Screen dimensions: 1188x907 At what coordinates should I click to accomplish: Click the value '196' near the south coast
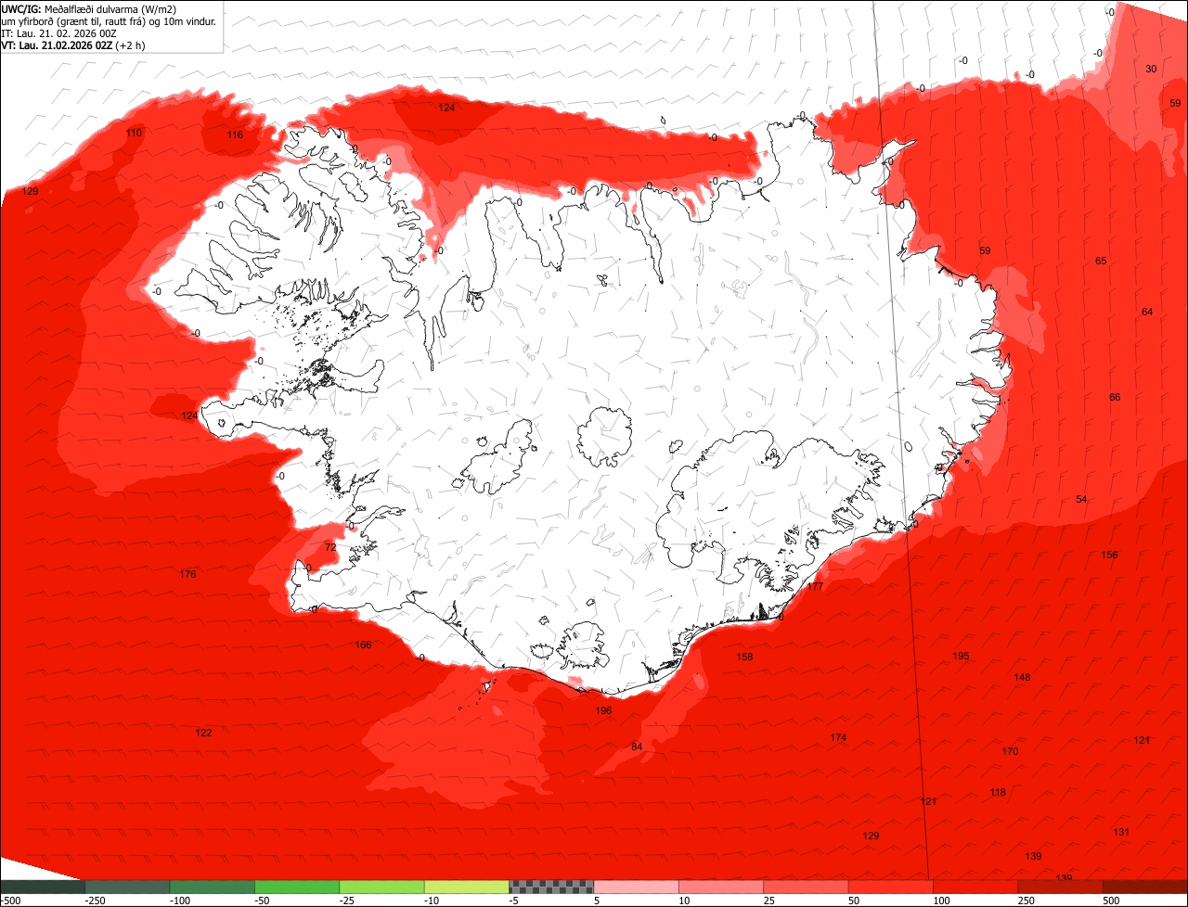[603, 711]
